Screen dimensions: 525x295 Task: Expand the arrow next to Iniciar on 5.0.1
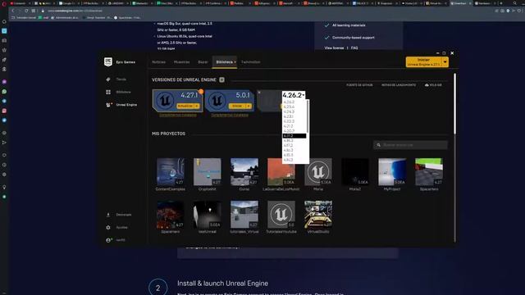point(249,106)
